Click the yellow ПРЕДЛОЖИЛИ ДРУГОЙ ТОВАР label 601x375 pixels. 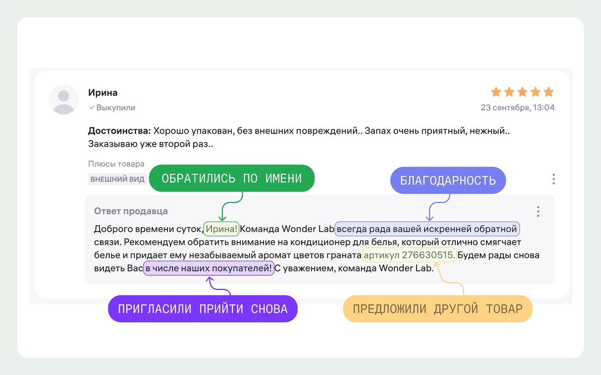(437, 309)
